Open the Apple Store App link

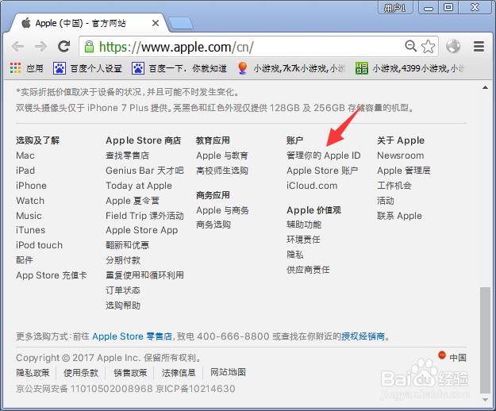[x=142, y=230]
